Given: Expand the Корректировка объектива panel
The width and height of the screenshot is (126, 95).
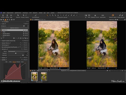Looking at the screenshot, I should [1, 41].
